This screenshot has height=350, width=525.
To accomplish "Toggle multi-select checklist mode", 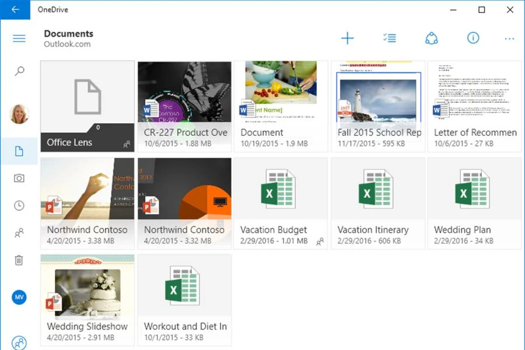I will [390, 38].
